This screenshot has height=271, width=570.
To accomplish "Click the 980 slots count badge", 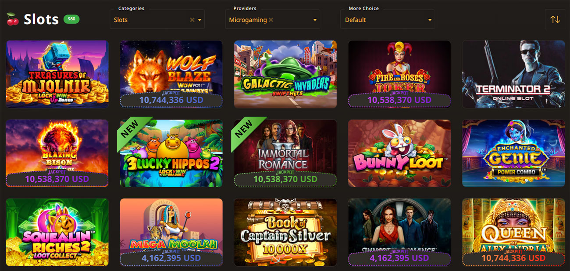I will click(71, 19).
